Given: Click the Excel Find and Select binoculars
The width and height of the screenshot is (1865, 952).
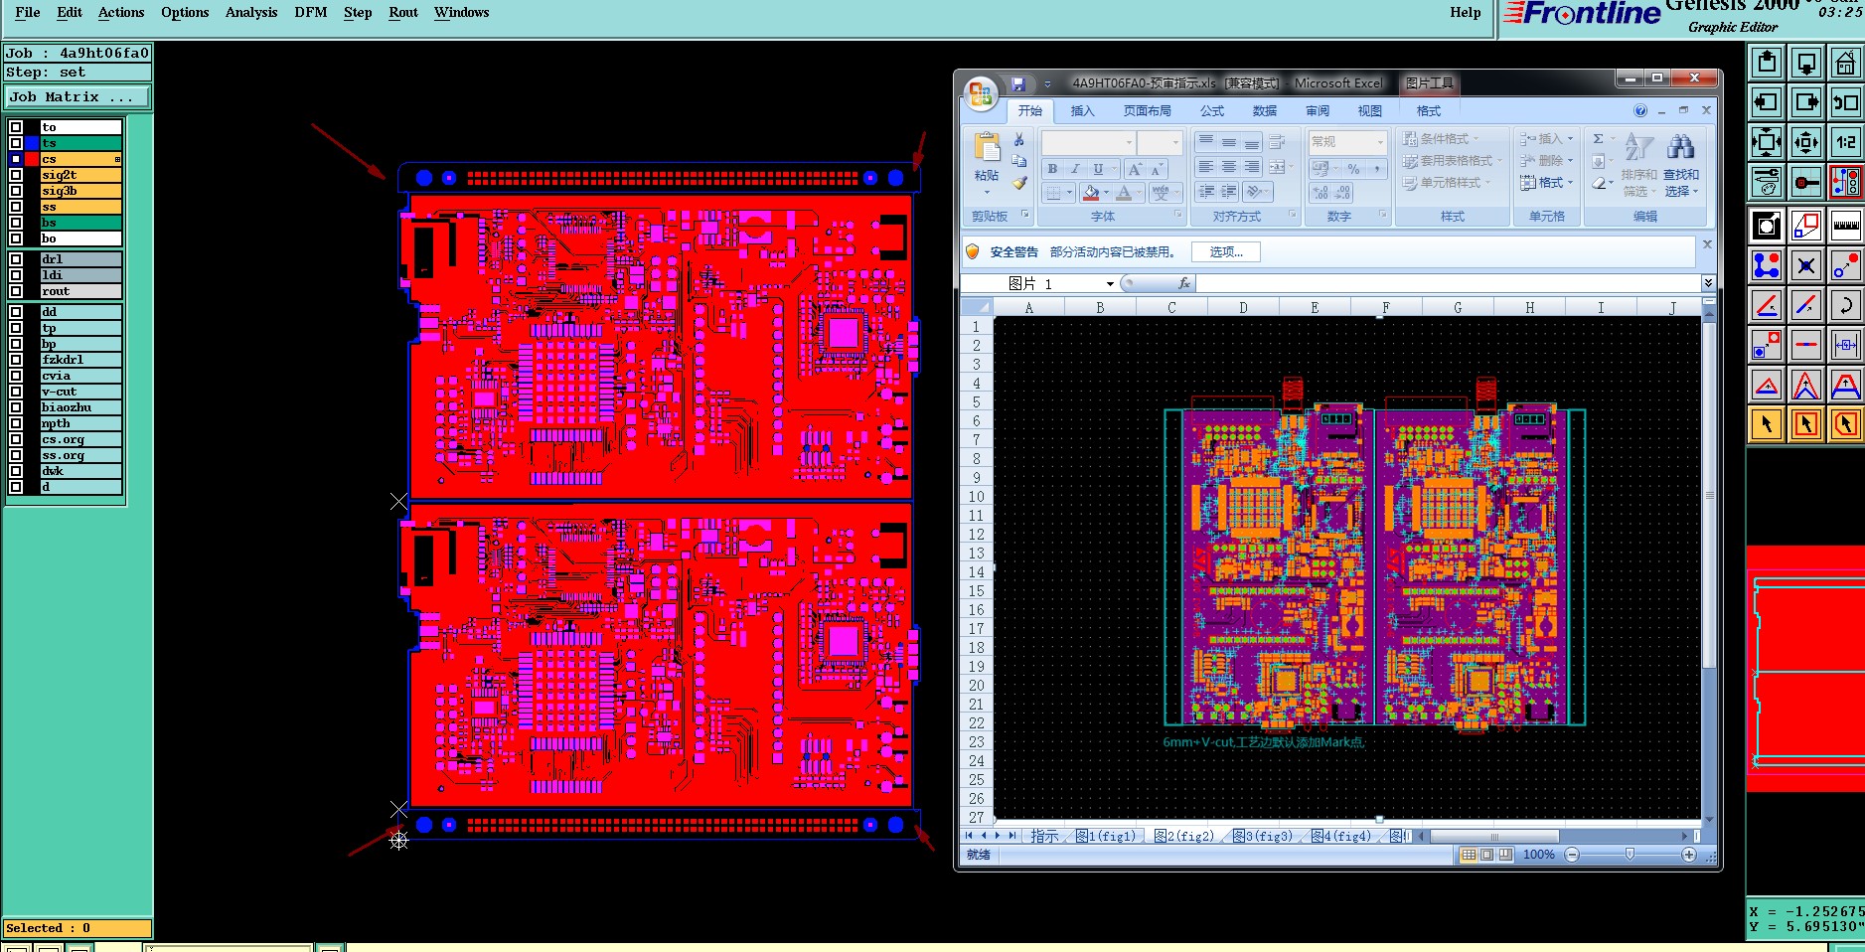Looking at the screenshot, I should (1681, 164).
